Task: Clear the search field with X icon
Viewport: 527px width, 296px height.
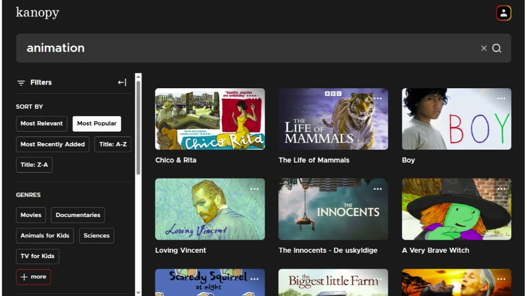Action: pyautogui.click(x=484, y=48)
